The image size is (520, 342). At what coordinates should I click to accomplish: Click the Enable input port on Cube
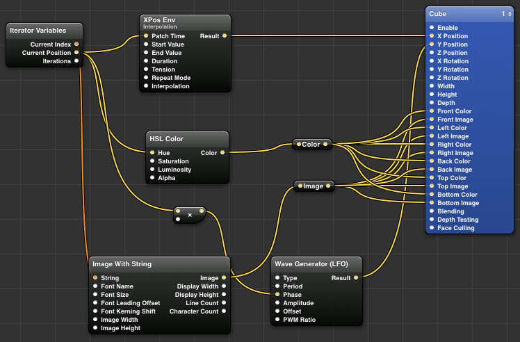point(432,28)
